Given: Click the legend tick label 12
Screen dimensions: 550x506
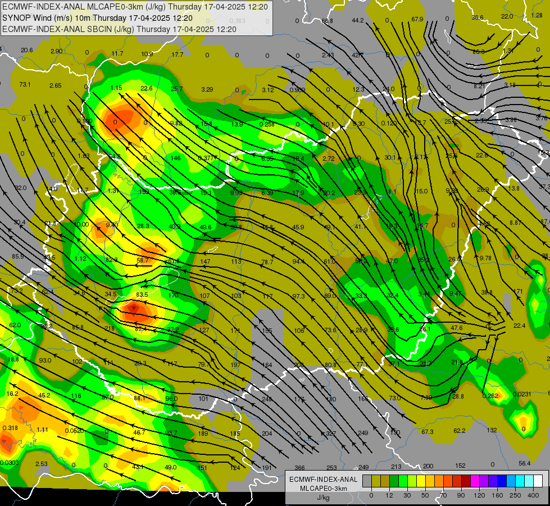Looking at the screenshot, I should [x=389, y=495].
